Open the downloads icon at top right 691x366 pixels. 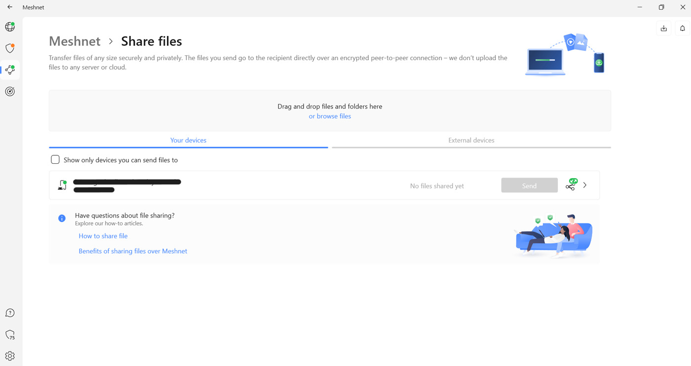point(664,29)
